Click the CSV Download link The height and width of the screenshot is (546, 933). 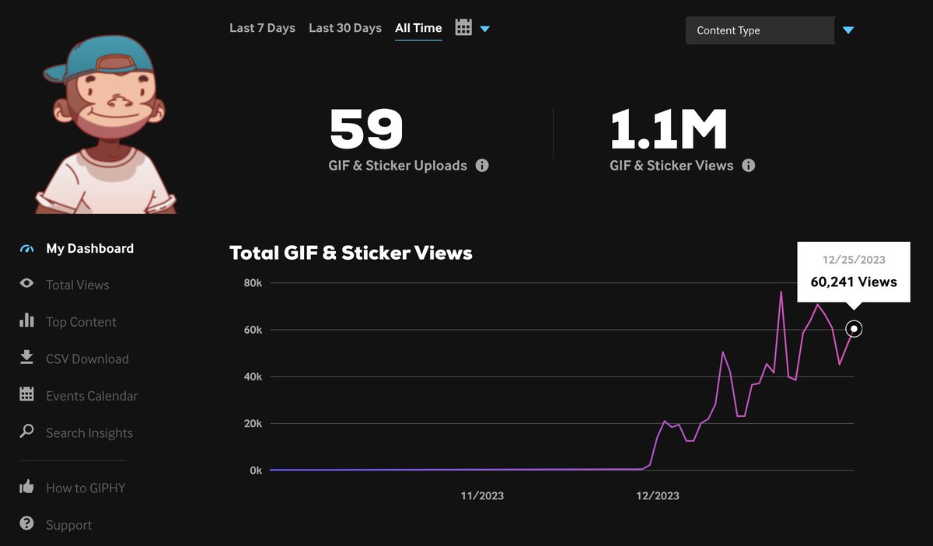[87, 359]
